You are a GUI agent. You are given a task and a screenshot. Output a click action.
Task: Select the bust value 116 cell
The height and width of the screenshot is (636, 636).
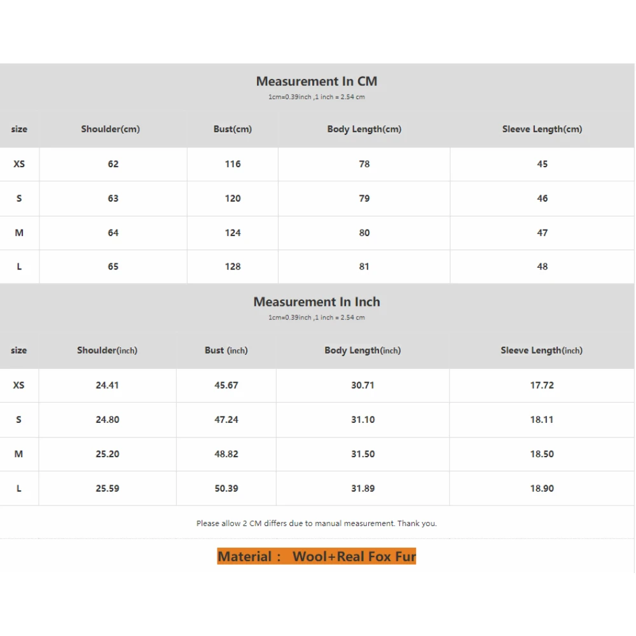point(233,164)
